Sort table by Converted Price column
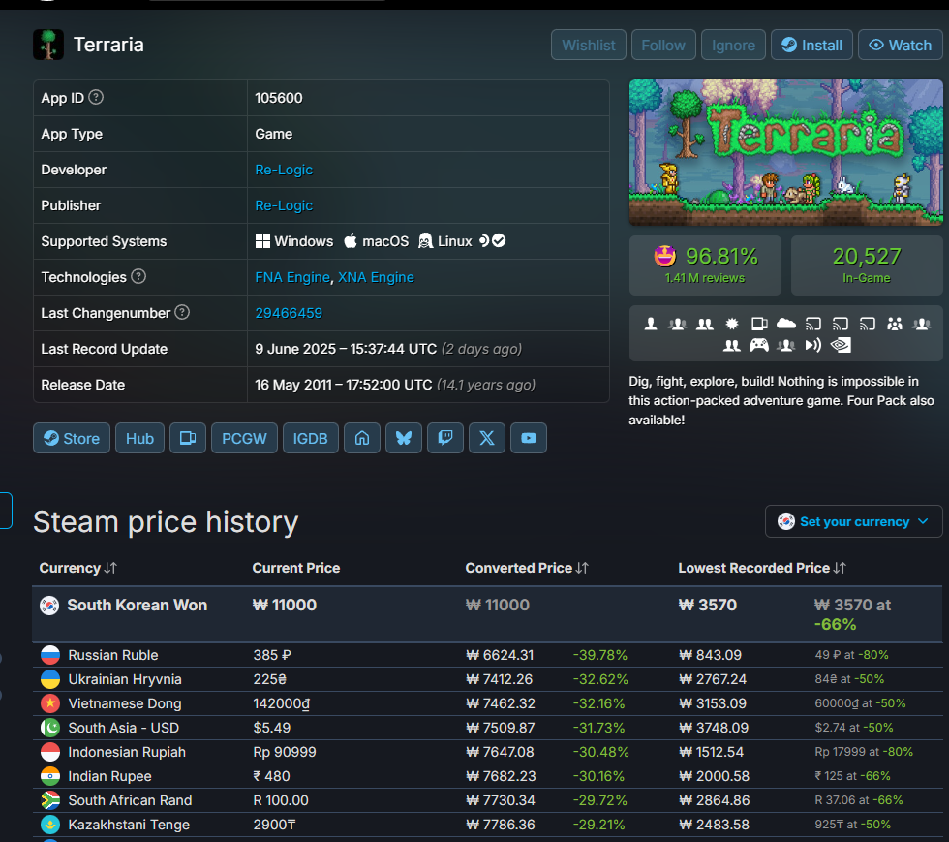 [x=527, y=568]
